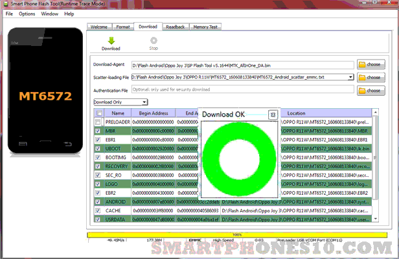Uncheck the CACHE partition checkbox

[x=98, y=210]
